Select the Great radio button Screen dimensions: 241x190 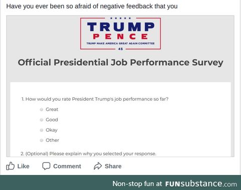pyautogui.click(x=42, y=109)
